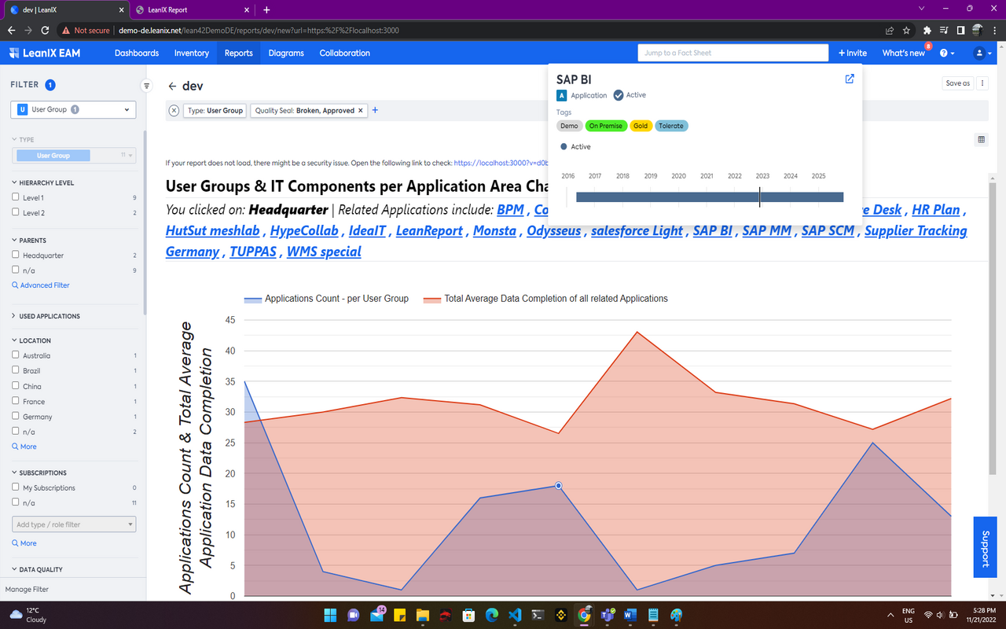Screen dimensions: 1006x629
Task: Open the user account avatar menu
Action: (x=982, y=53)
